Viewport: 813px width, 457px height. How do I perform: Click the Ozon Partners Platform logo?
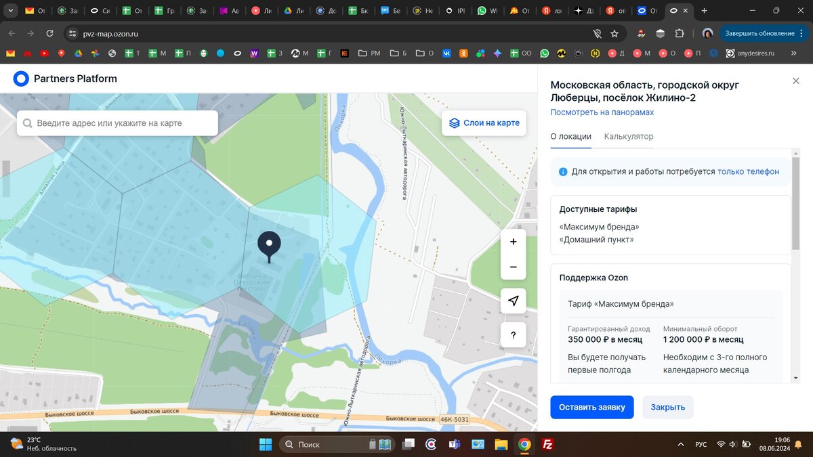65,79
